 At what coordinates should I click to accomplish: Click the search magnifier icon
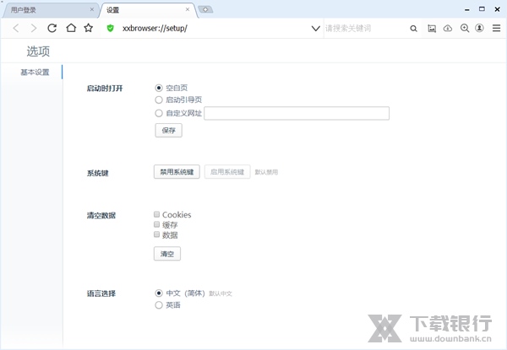pos(413,29)
